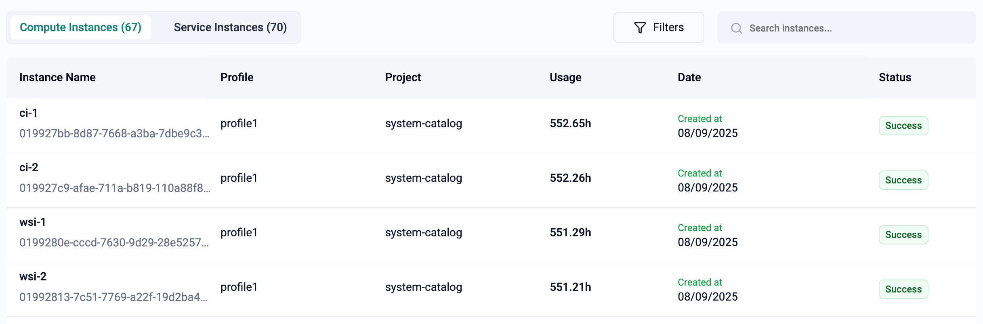The width and height of the screenshot is (983, 324).
Task: Open the ci-2 instance row
Action: point(29,168)
